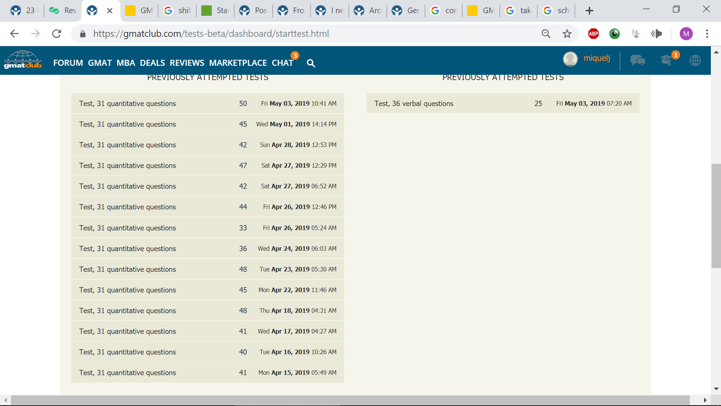Open quant test from May 01, 2019
This screenshot has width=721, height=406.
(208, 124)
